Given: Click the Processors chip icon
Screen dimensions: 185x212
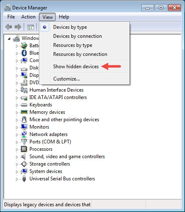Looking at the screenshot, I should pos(24,149).
